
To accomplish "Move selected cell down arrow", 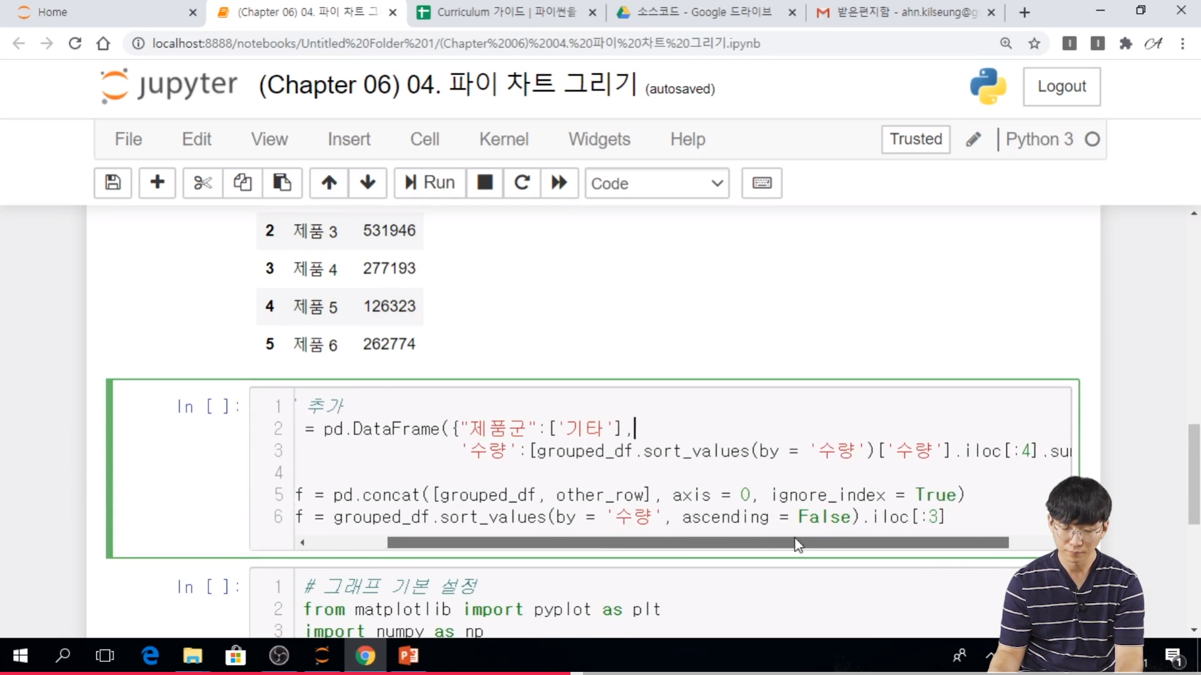I will tap(368, 182).
